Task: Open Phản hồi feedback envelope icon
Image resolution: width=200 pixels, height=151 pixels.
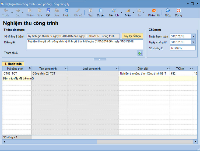Action: tap(154, 11)
